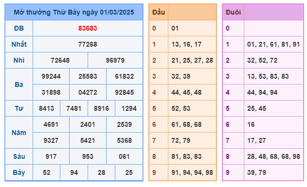Select the Tư row label
This screenshot has height=187, width=307.
[x=19, y=108]
